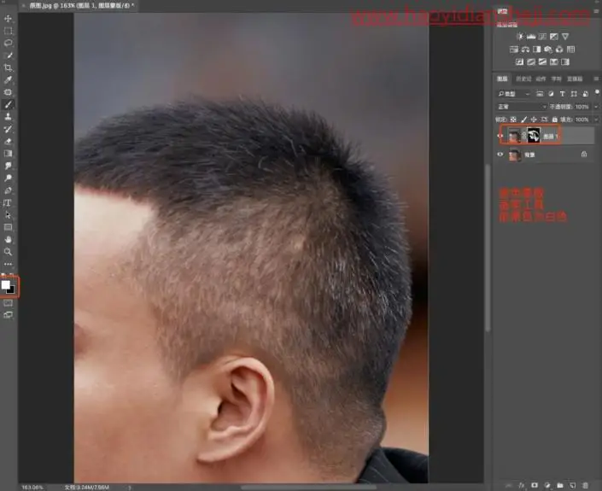Select the Layer 1 mask thumbnail
This screenshot has height=491, width=602.
(534, 135)
